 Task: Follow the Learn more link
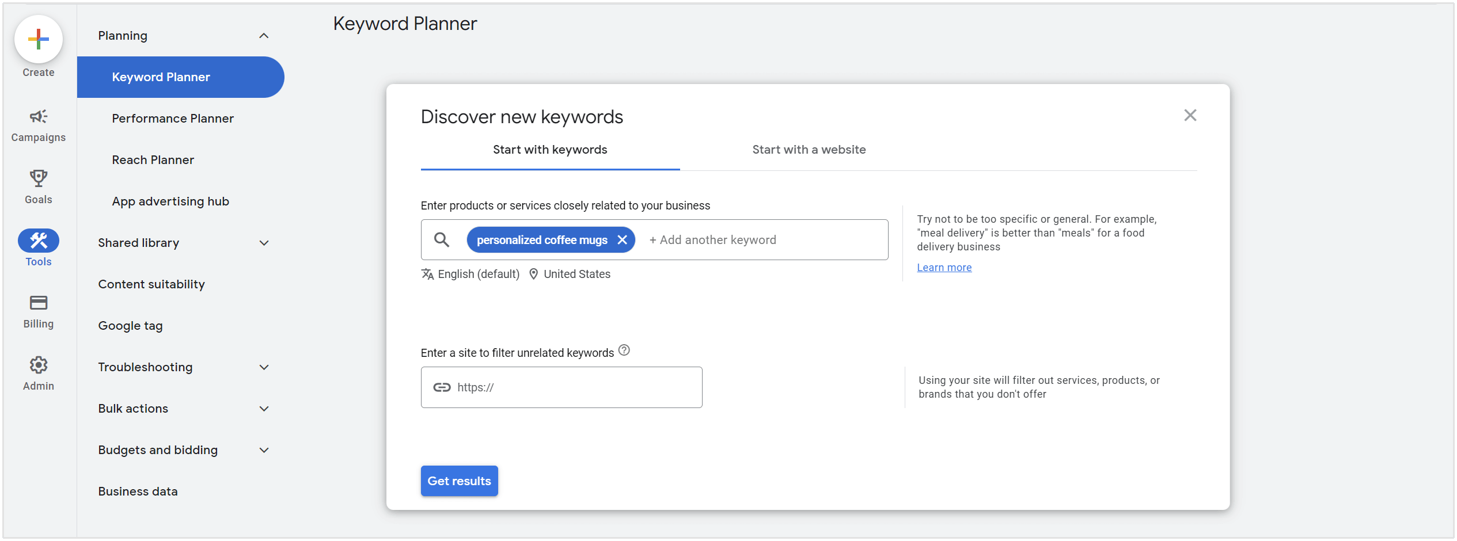(x=944, y=268)
